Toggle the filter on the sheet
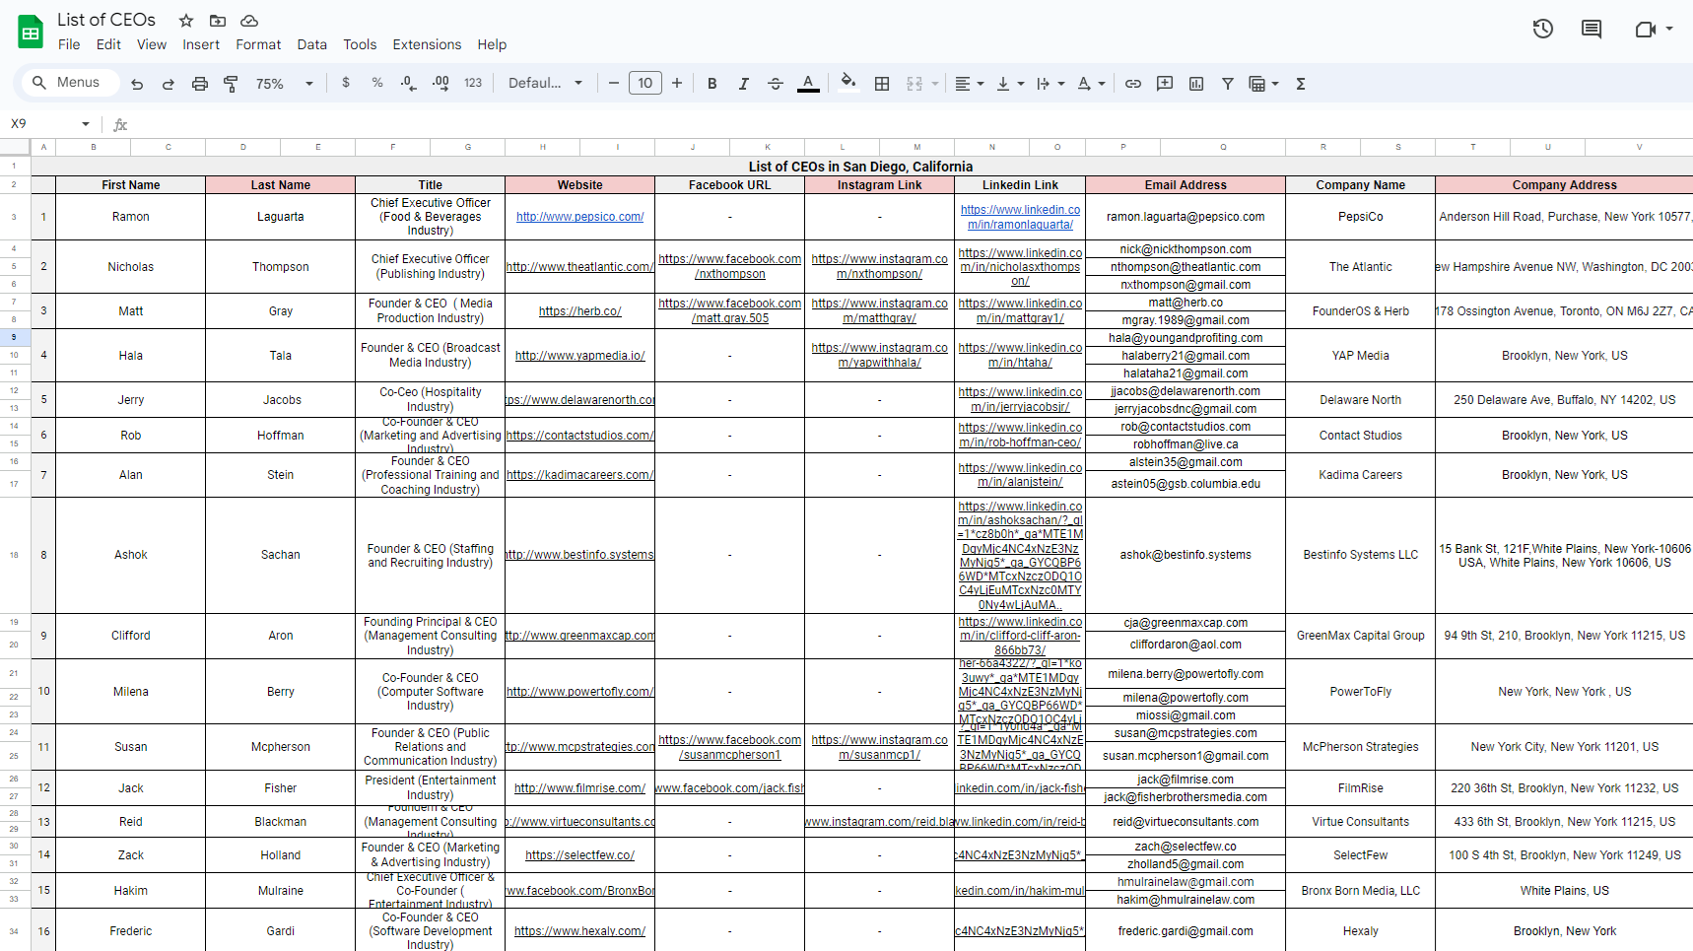 click(1228, 84)
